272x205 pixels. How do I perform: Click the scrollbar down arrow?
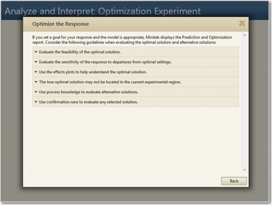pos(244,170)
